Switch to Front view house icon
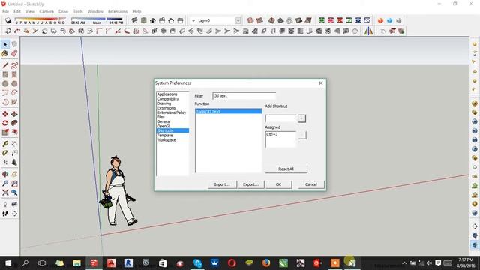Image resolution: width=480 pixels, height=270 pixels. pos(153,20)
